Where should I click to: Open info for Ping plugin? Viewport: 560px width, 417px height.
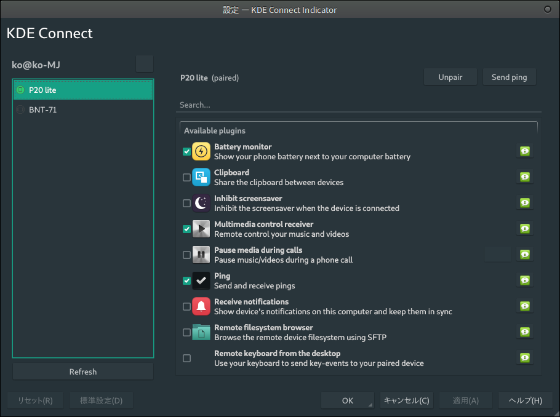click(x=525, y=280)
